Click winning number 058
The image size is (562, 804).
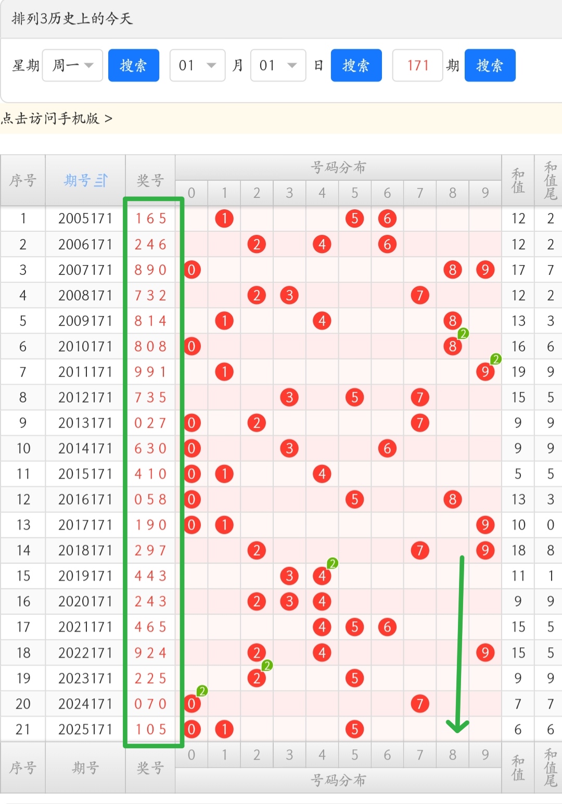tap(150, 499)
